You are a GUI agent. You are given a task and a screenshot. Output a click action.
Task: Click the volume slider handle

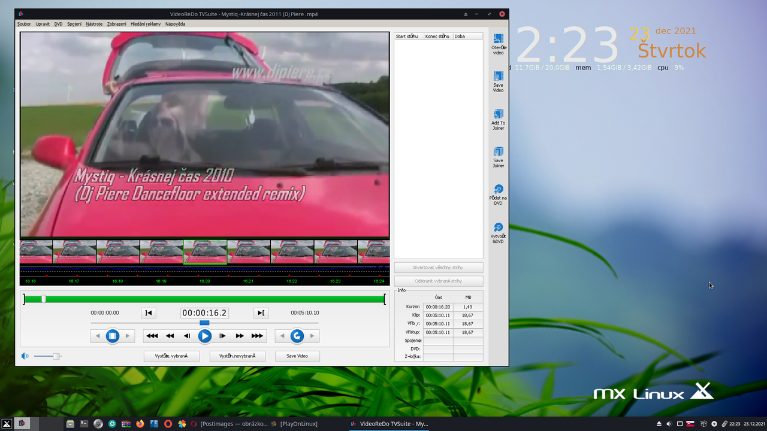[x=56, y=356]
